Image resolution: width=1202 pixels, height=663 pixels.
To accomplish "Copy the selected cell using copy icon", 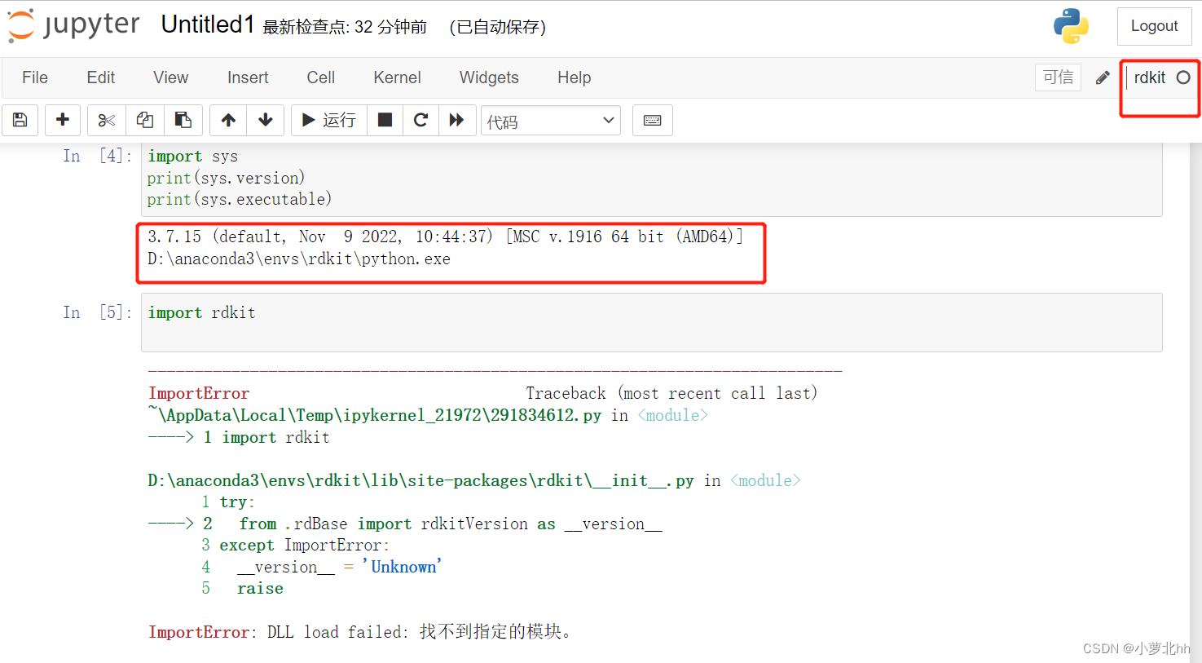I will click(144, 120).
